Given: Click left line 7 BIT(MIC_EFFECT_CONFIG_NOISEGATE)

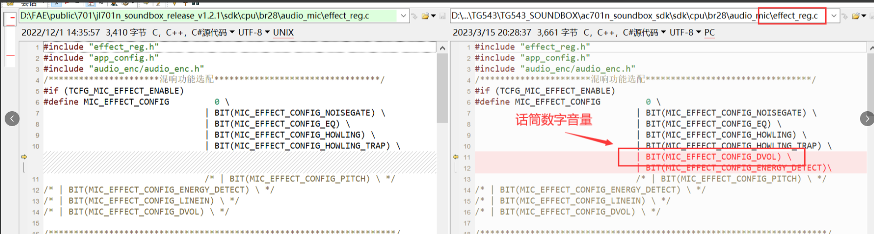Looking at the screenshot, I should click(296, 113).
